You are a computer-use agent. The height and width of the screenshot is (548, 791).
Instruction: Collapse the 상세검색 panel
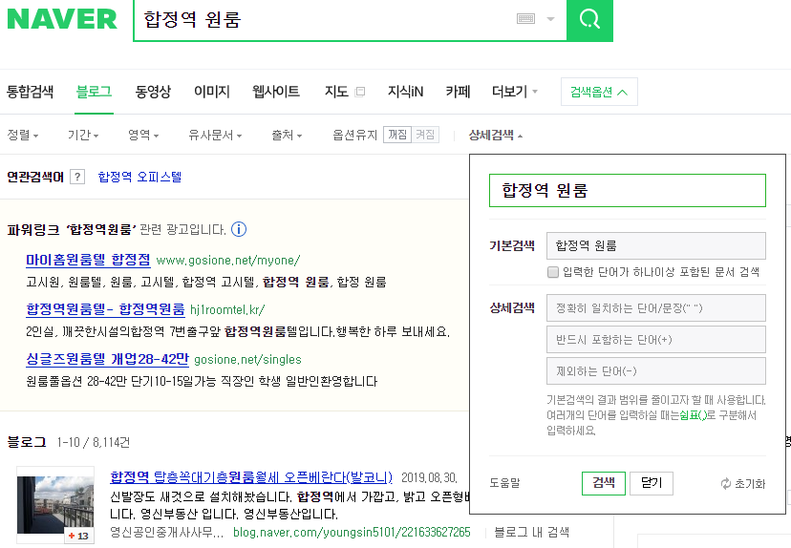(x=496, y=136)
